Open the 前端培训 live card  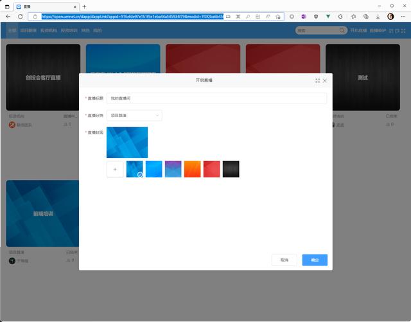(43, 213)
